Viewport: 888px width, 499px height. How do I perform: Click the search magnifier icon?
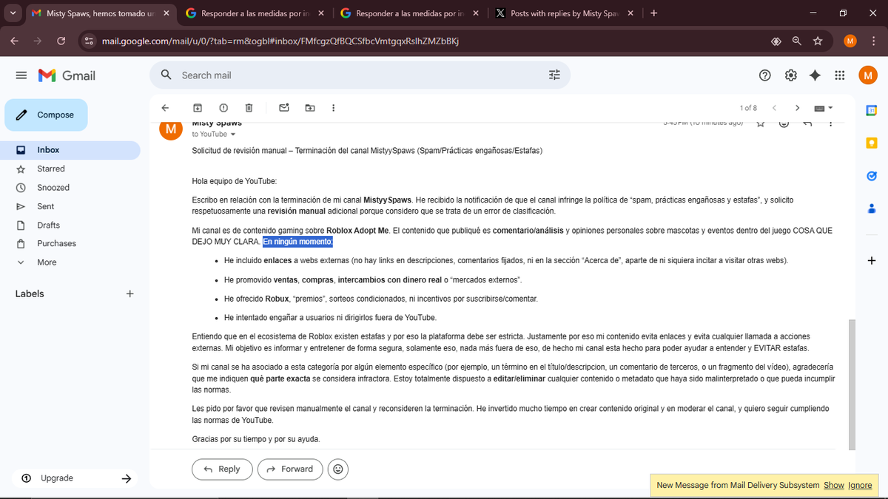pyautogui.click(x=166, y=75)
